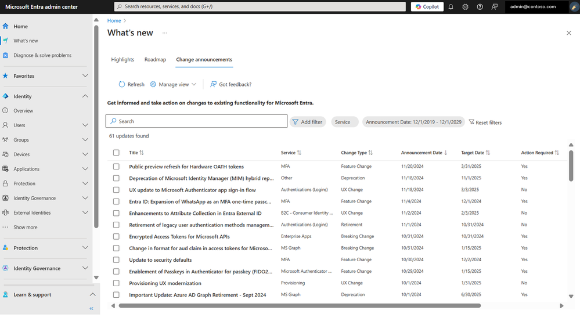This screenshot has width=580, height=321.
Task: Check Entra ID Expansion of WhatsApp row
Action: point(116,201)
